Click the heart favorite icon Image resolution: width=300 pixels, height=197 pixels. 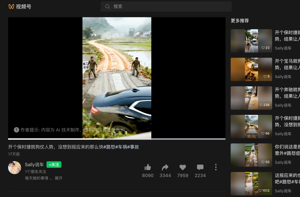(182, 167)
